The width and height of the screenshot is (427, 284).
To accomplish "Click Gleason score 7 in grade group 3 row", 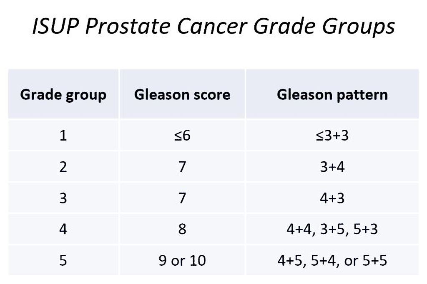I will pyautogui.click(x=182, y=198).
